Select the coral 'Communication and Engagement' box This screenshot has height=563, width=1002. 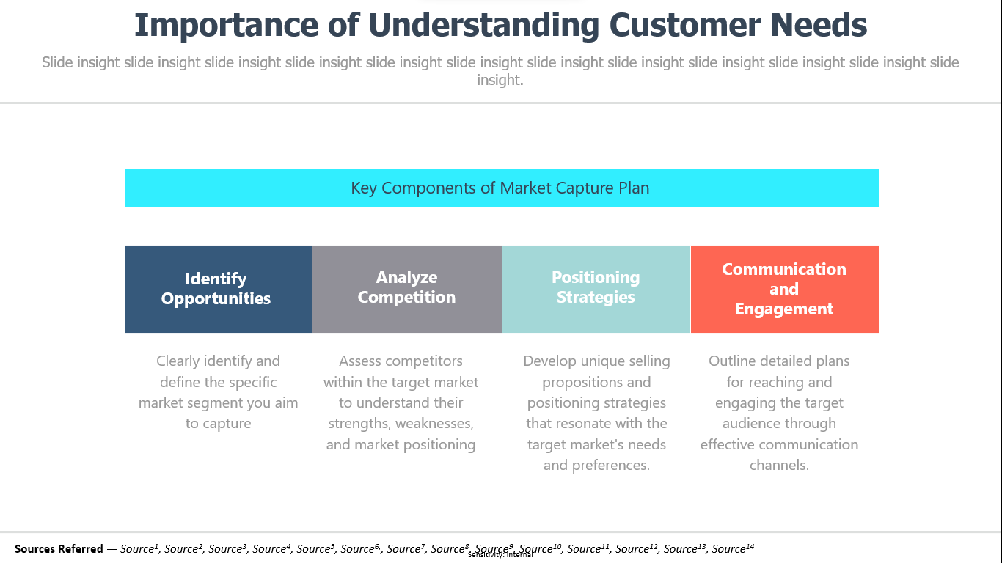click(x=785, y=289)
